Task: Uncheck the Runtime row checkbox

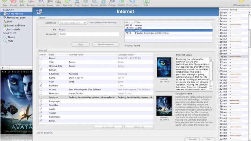Action: (41, 85)
